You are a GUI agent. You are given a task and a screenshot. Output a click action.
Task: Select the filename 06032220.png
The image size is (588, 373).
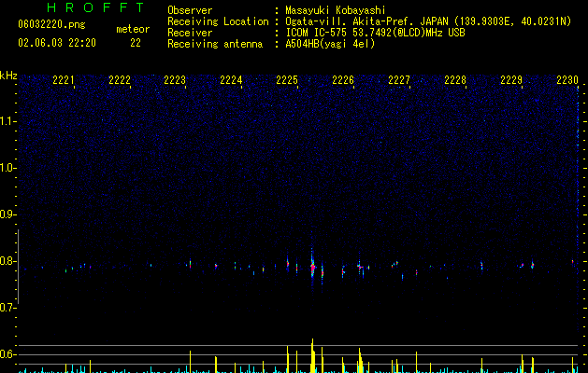tap(51, 24)
